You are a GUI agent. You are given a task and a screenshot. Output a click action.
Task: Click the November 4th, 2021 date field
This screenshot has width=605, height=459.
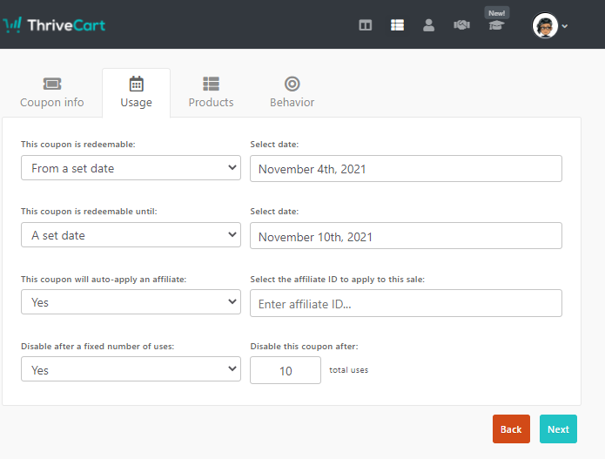[x=406, y=169]
